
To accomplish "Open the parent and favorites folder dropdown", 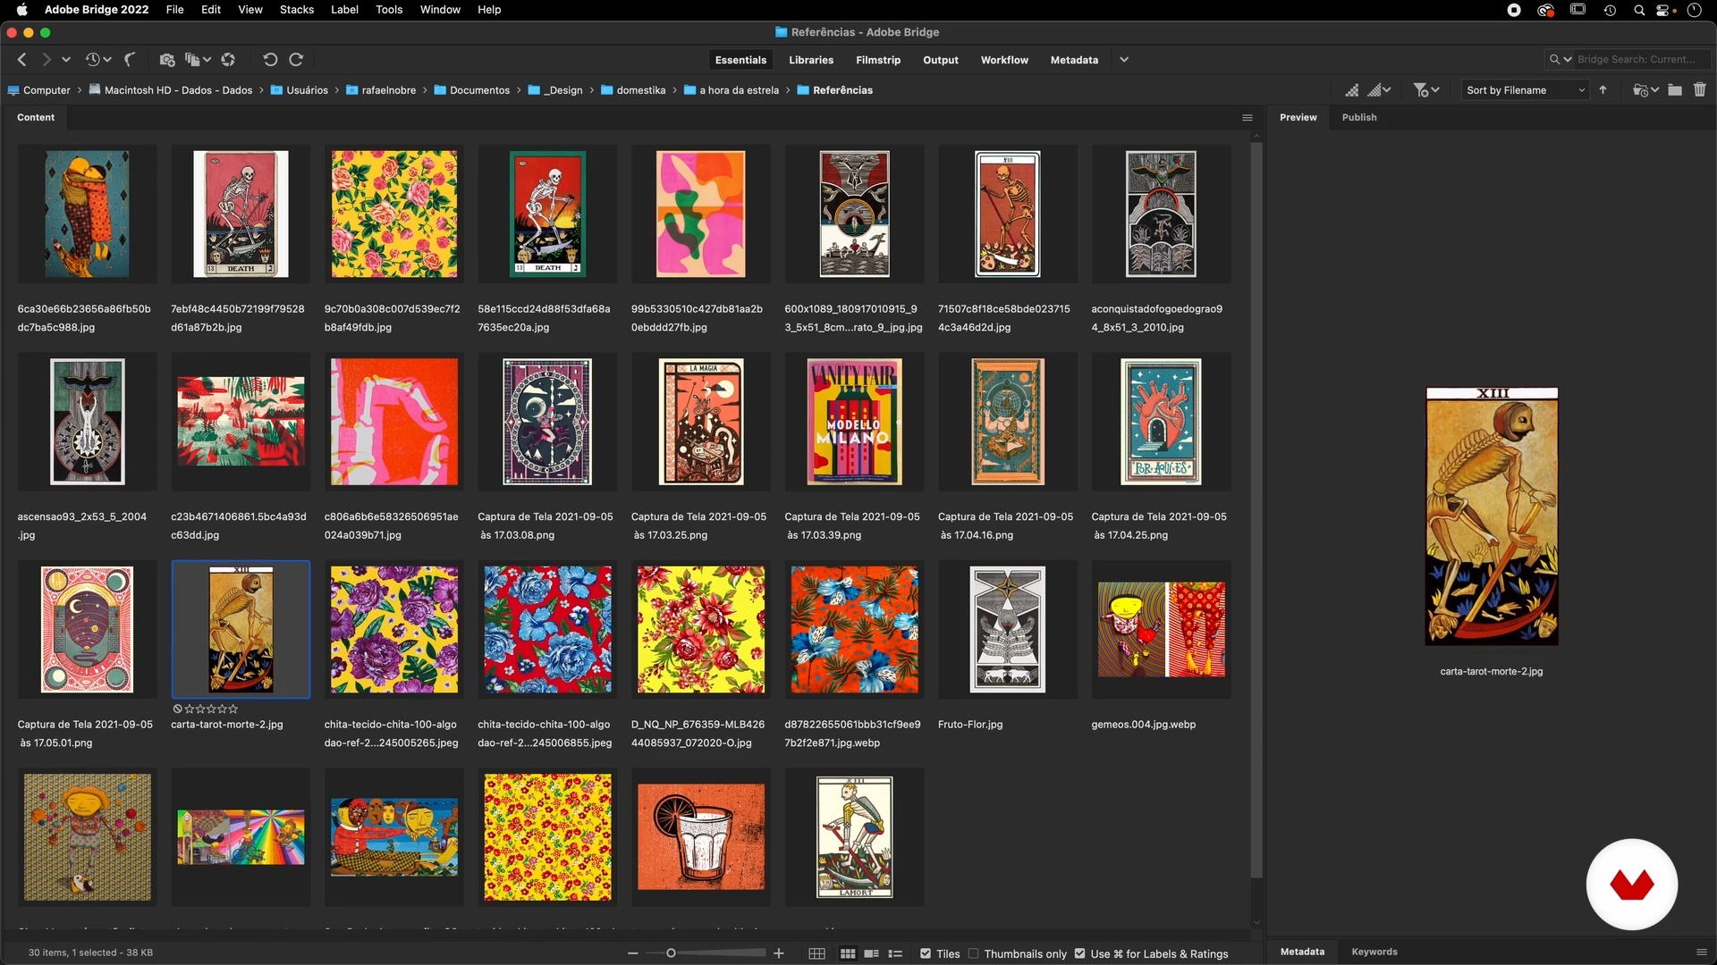I will 66,59.
